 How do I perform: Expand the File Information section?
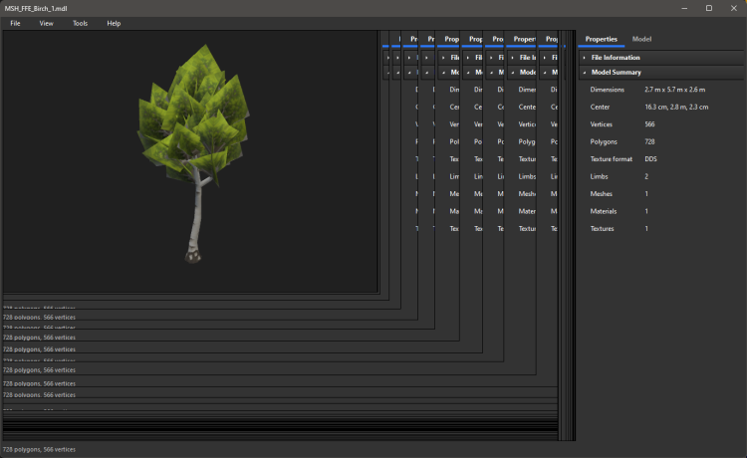[x=616, y=58]
